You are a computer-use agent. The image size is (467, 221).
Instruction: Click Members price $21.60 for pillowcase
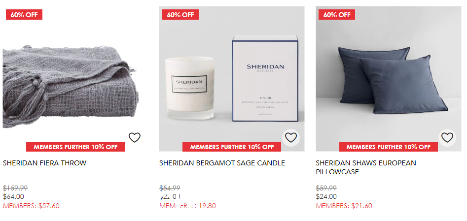tap(344, 206)
